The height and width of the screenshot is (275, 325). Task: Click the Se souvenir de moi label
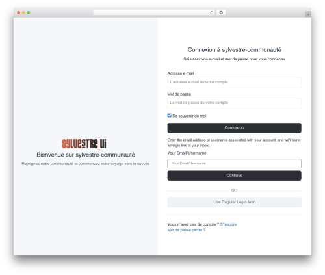tap(189, 116)
